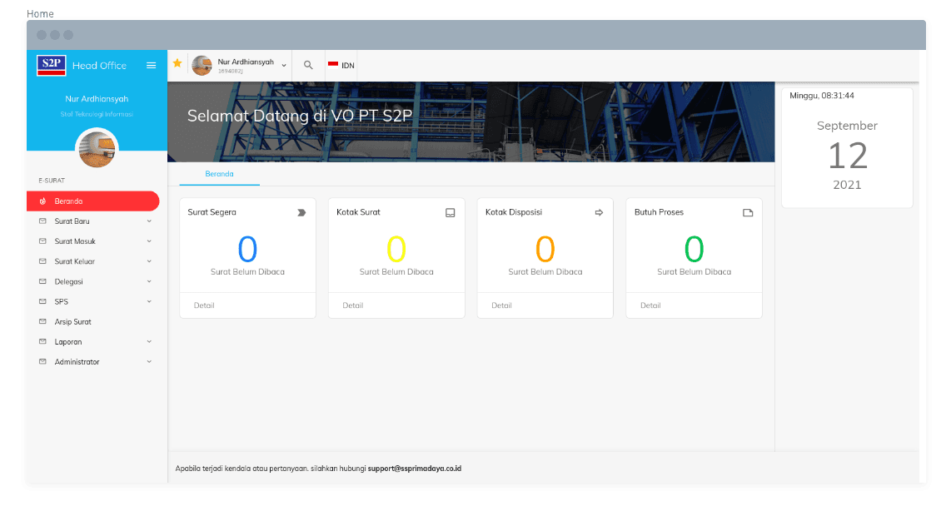Click the blue 0 count on Surat Segera
This screenshot has height=511, width=946.
pos(247,249)
